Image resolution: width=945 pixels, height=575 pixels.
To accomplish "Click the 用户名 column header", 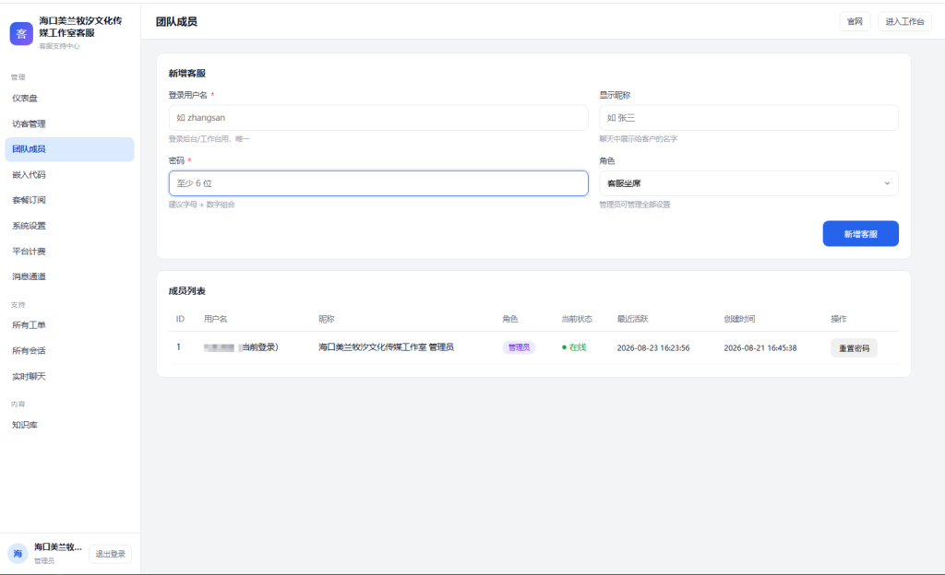I will point(215,319).
